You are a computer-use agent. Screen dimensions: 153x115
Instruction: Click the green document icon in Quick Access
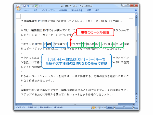(x=36, y=6)
